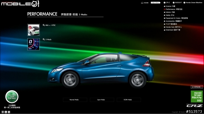The width and height of the screenshot is (204, 114).
Task: Open the Accessories menu item
Action: pyautogui.click(x=173, y=21)
